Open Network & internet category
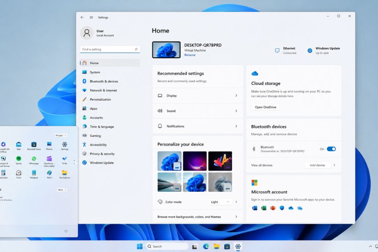 [110, 90]
